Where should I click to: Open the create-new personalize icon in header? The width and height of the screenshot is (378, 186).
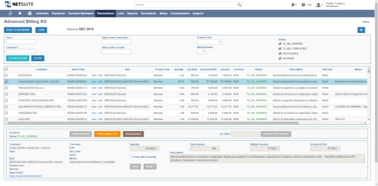(x=293, y=5)
